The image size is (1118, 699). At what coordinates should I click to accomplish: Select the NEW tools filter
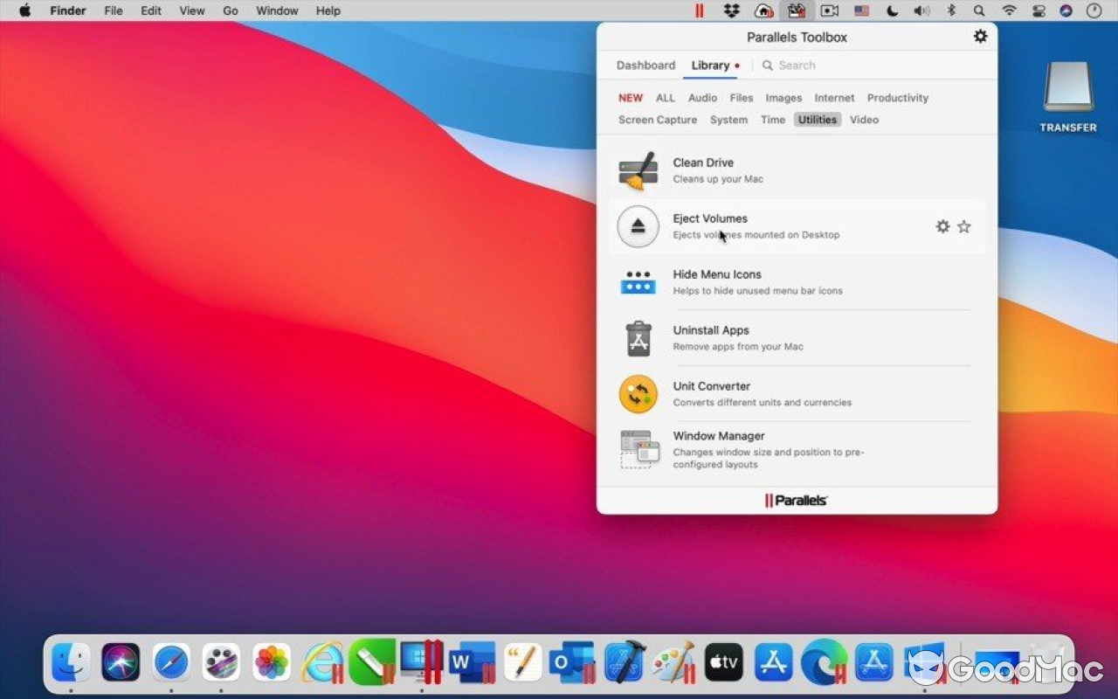point(630,97)
